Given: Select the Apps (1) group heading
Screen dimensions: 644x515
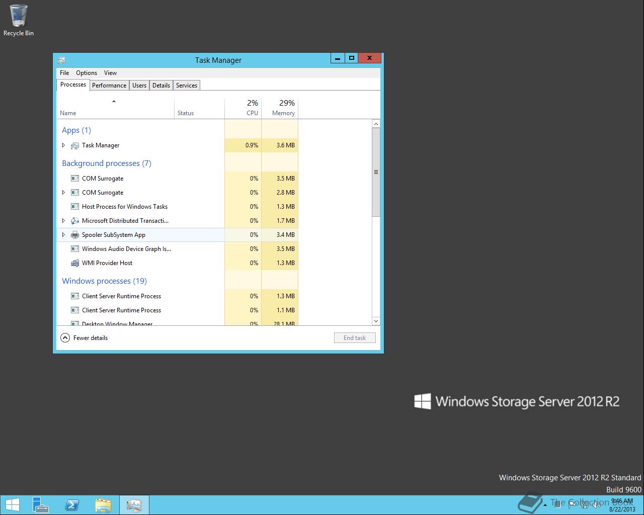Looking at the screenshot, I should [76, 130].
